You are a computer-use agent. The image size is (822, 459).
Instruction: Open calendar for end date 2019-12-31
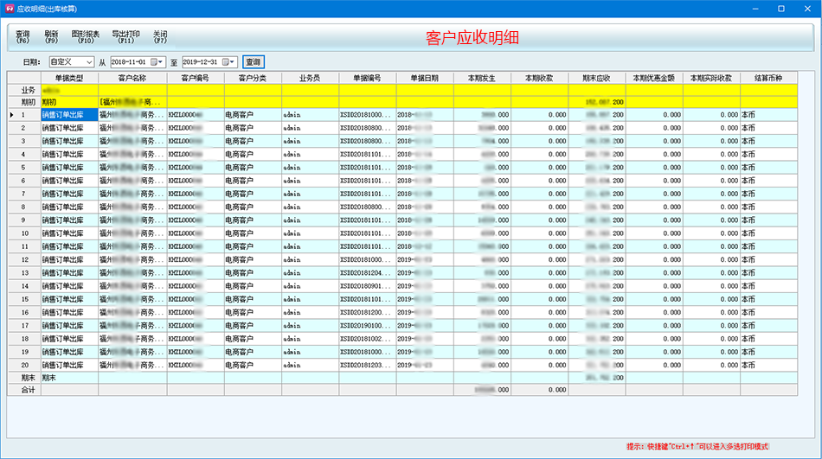(x=228, y=62)
